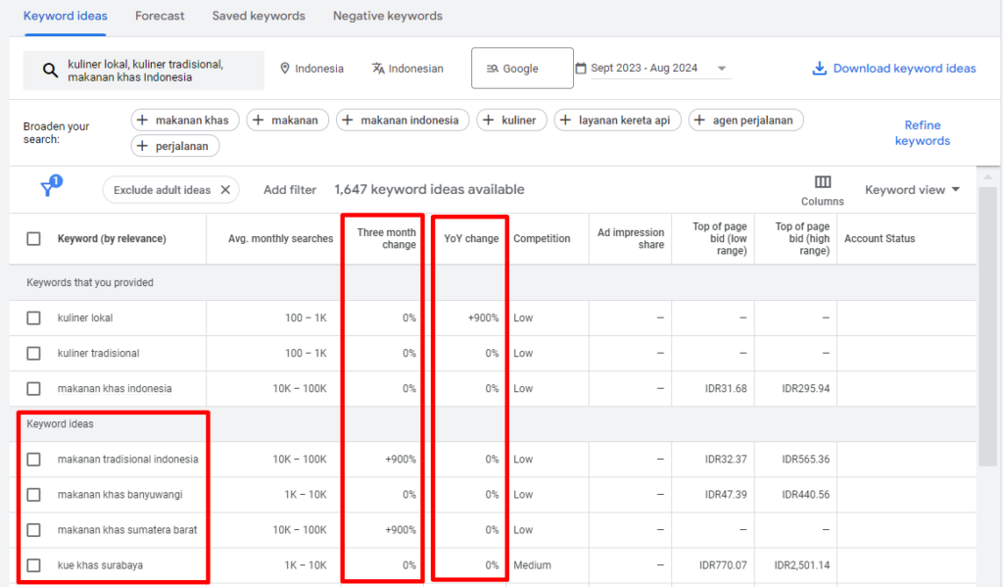Screen dimensions: 1003x587
Task: Add 'kuliner' broaden keyword chip
Action: 511,120
